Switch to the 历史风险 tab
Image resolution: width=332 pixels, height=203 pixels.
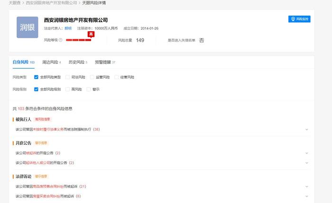[x=78, y=62]
